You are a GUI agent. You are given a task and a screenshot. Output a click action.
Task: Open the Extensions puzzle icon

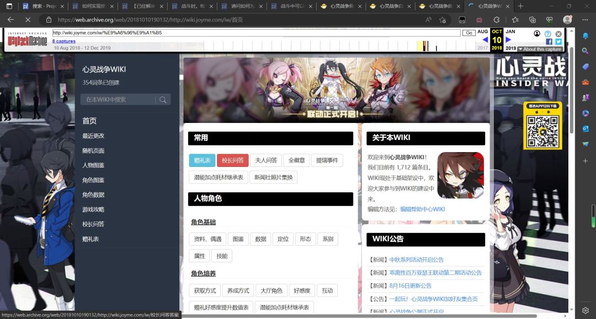coord(497,20)
